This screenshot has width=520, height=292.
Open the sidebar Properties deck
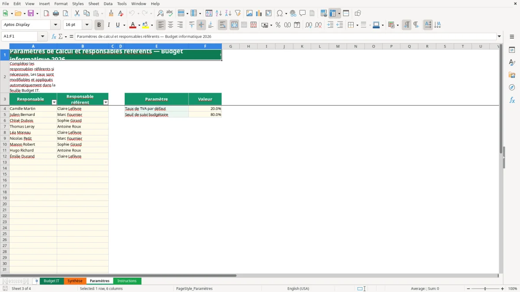[x=512, y=50]
